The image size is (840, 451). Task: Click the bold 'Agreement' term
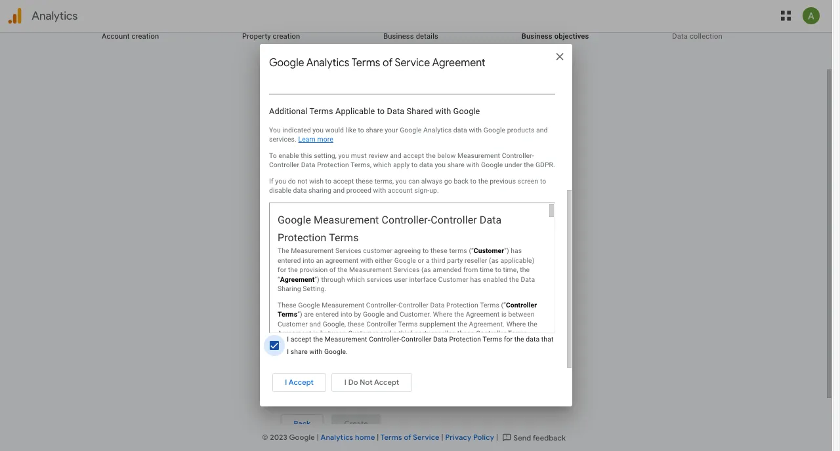coord(297,279)
